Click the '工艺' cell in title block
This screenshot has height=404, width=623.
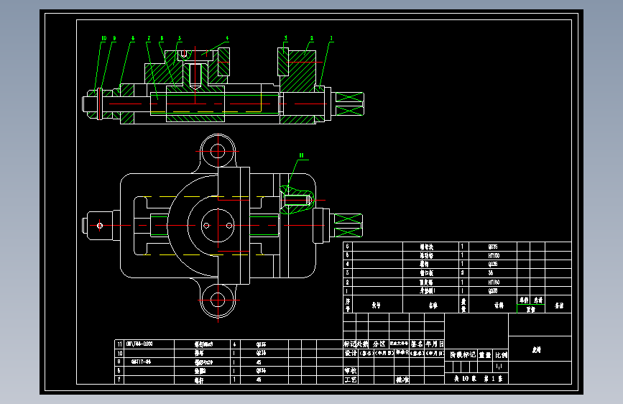[351, 380]
